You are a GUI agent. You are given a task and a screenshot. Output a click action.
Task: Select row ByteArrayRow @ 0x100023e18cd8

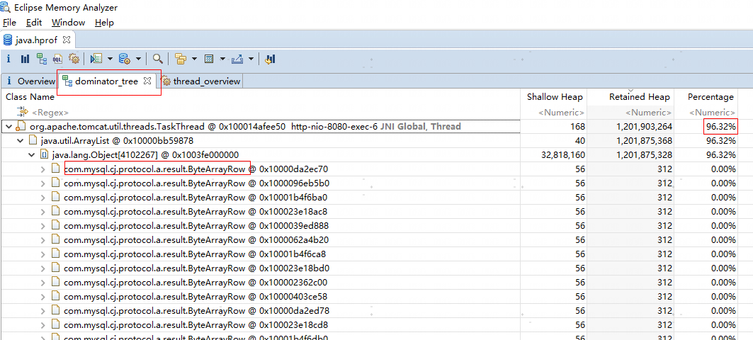369,324
